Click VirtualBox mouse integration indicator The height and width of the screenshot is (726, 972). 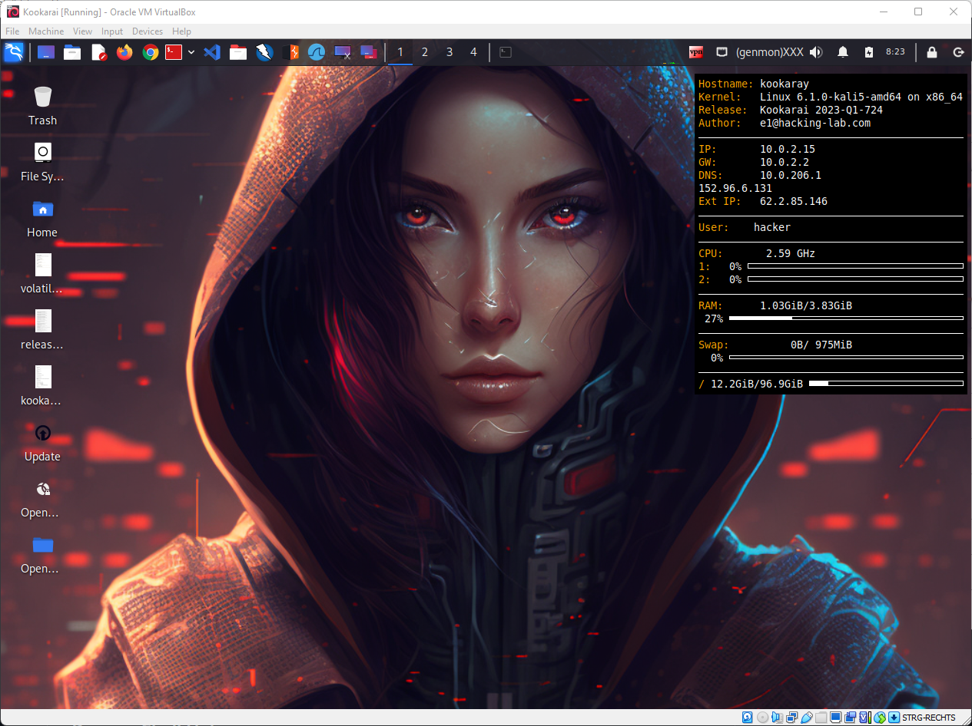click(x=880, y=718)
